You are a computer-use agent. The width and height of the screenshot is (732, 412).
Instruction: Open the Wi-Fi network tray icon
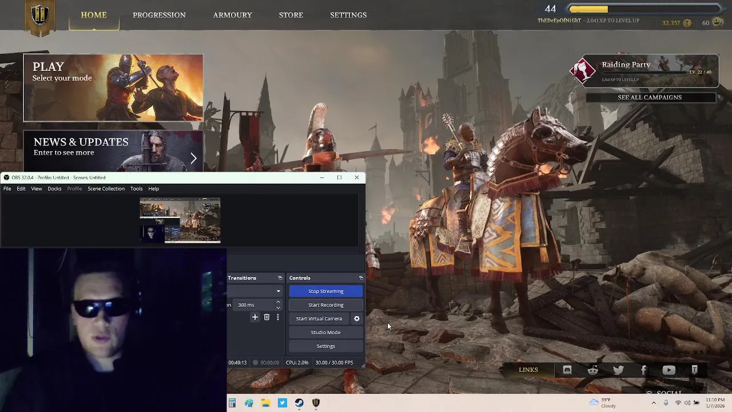click(678, 403)
